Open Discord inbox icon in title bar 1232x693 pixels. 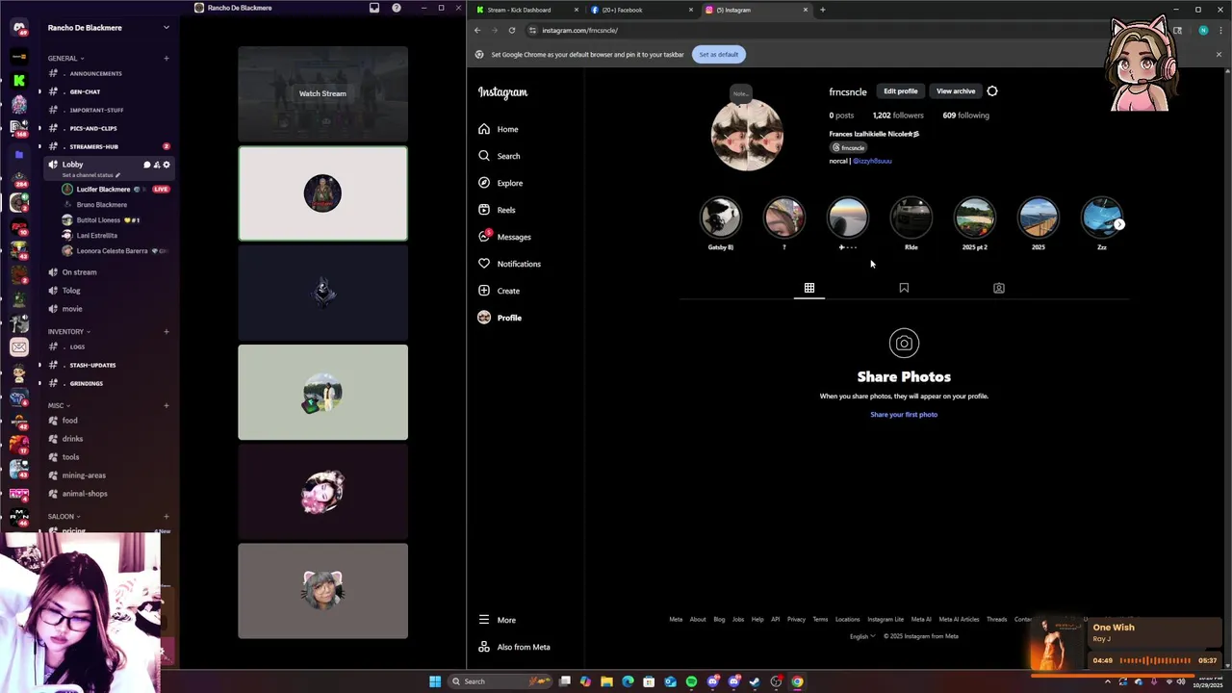click(x=374, y=8)
